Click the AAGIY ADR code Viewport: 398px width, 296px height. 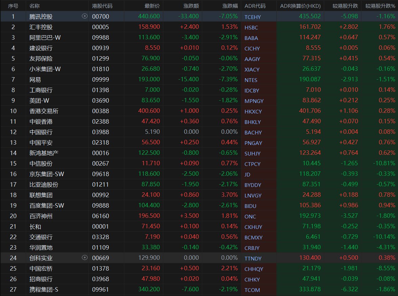(x=252, y=59)
